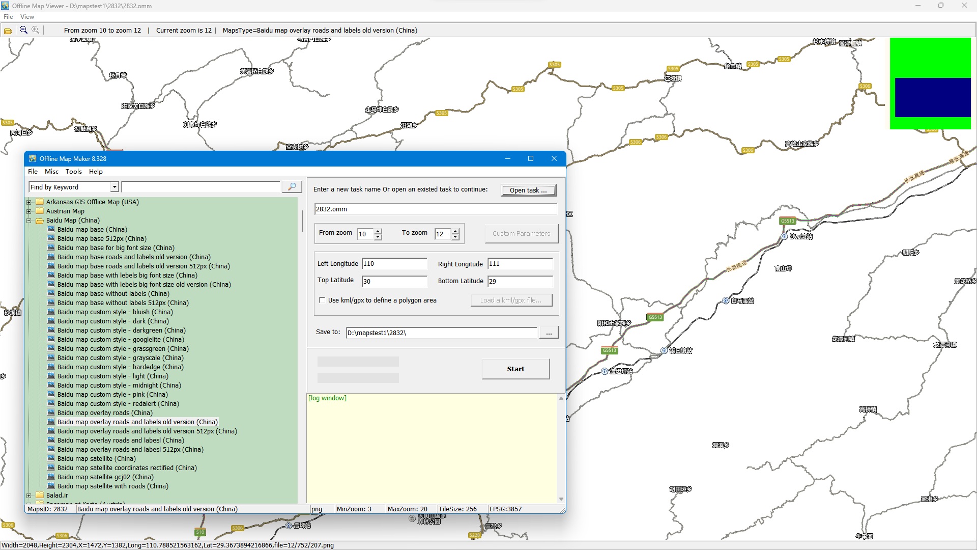This screenshot has width=977, height=550.
Task: Open the Misc menu
Action: click(51, 172)
